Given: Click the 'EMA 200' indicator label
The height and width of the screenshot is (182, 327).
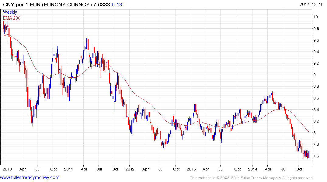Looking at the screenshot, I should pyautogui.click(x=12, y=18).
